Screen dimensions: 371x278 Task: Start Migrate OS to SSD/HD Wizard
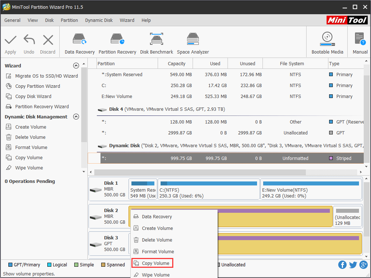coord(42,76)
